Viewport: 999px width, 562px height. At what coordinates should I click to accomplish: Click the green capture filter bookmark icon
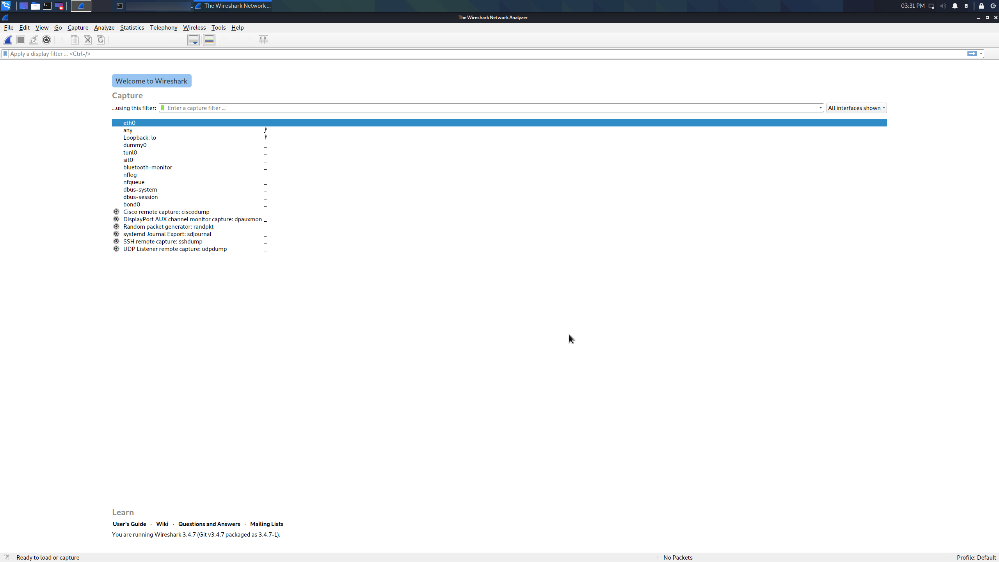pyautogui.click(x=162, y=108)
